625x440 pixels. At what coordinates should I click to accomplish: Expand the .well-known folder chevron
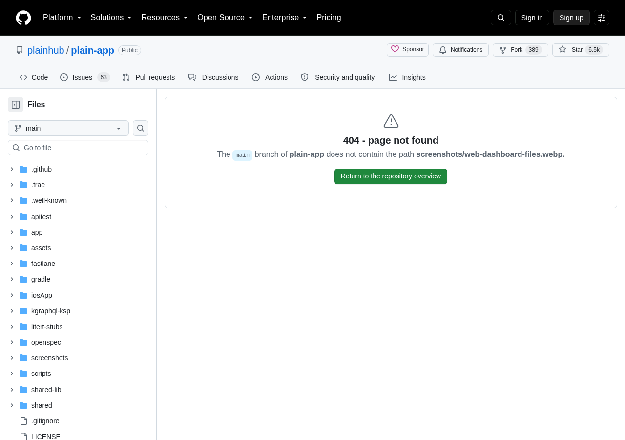coord(12,200)
